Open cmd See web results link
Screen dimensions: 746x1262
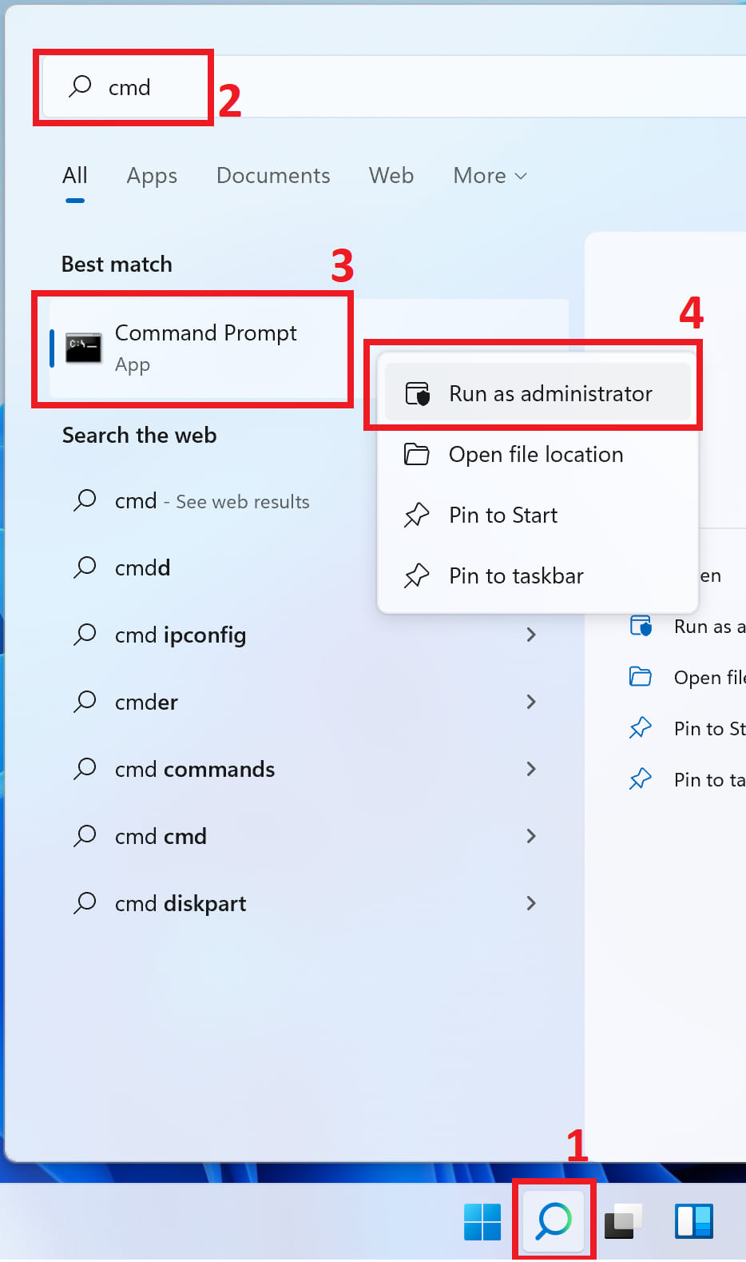point(212,501)
